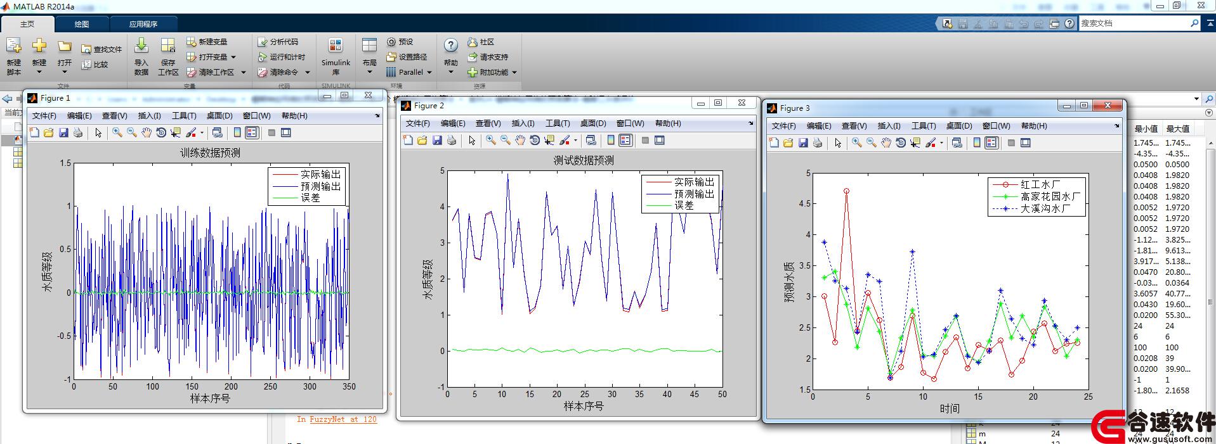Click back arrow in address bar
Image resolution: width=1216 pixels, height=444 pixels.
(7, 99)
